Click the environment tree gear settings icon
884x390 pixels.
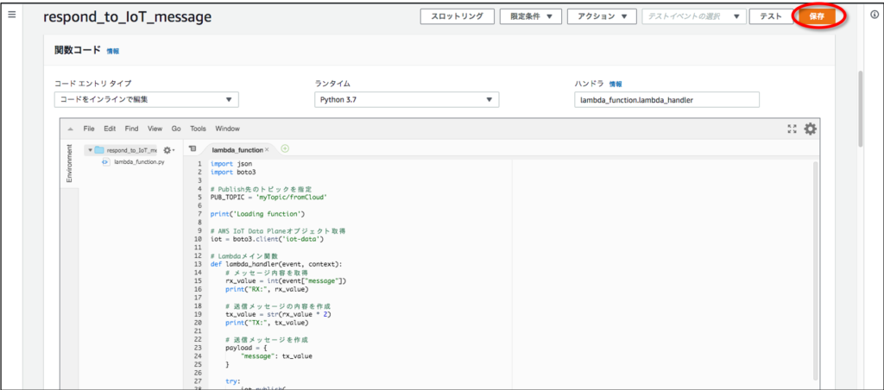167,150
